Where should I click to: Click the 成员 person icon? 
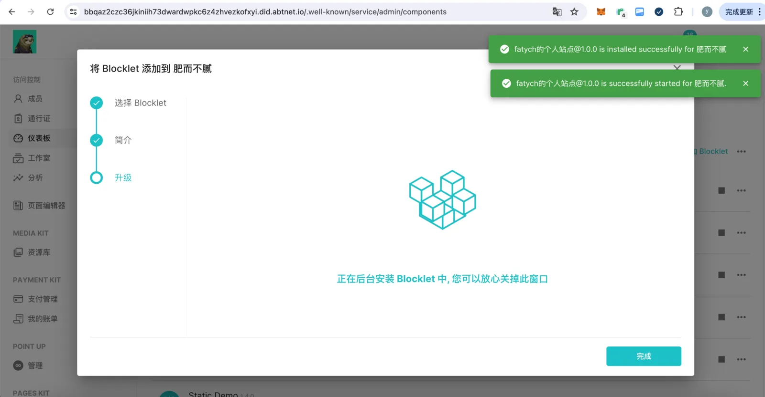click(x=18, y=99)
